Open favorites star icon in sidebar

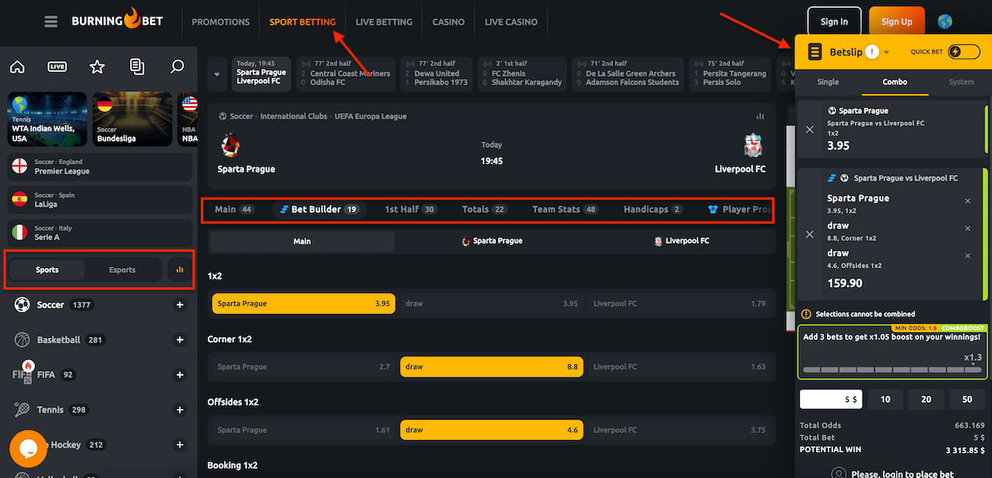97,67
